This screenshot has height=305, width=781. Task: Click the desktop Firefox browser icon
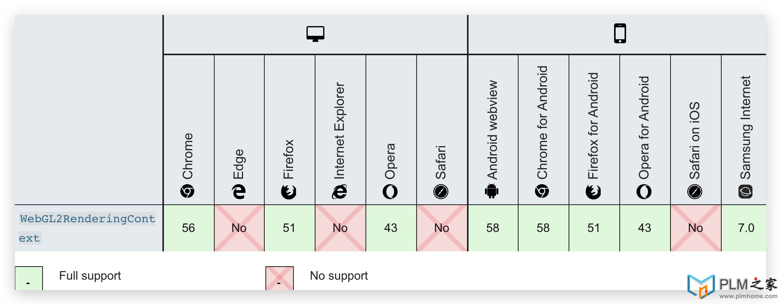pos(289,192)
